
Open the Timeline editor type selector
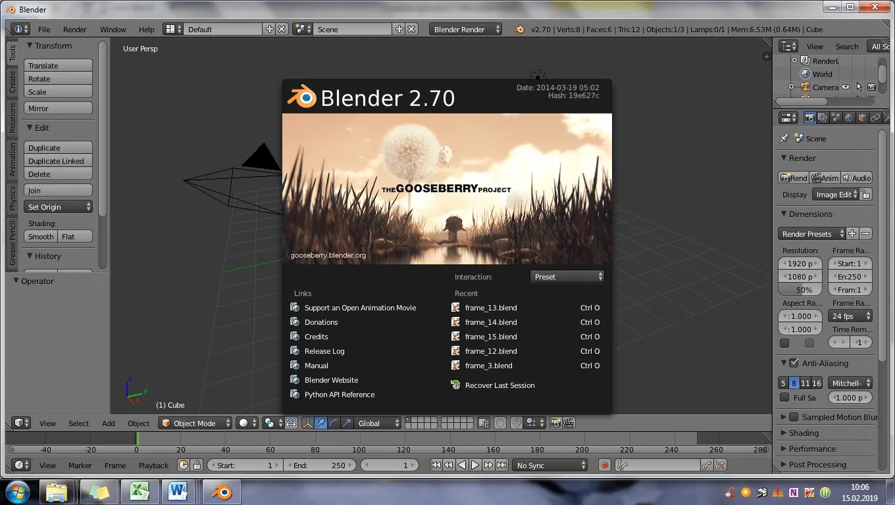pos(22,465)
